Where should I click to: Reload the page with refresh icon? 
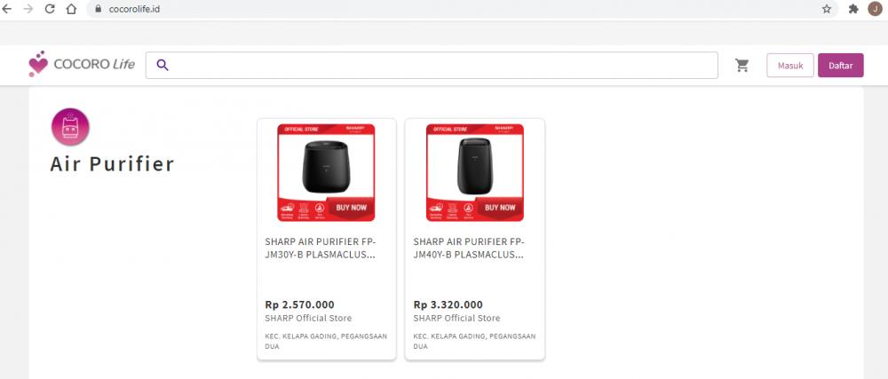click(x=49, y=9)
